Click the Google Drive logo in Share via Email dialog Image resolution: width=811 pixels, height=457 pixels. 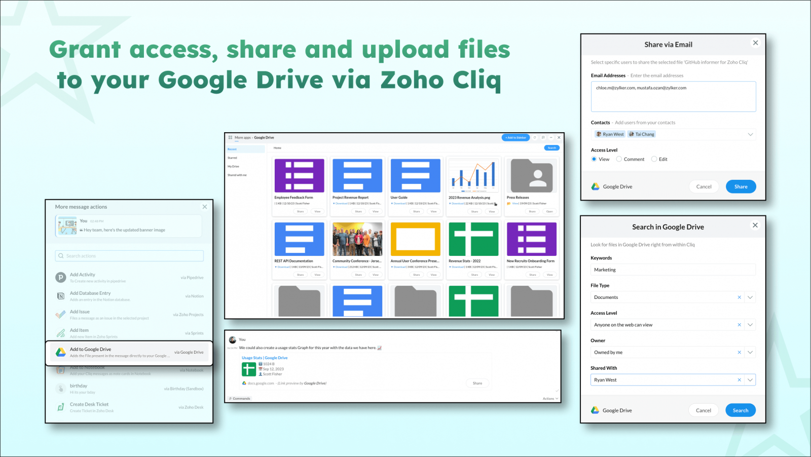tap(595, 186)
